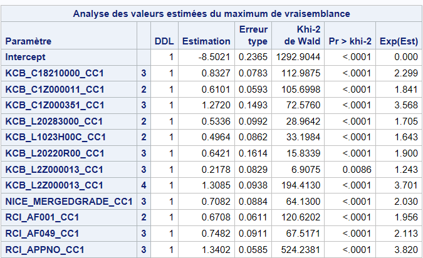
Task: Select the DDL column header
Action: coord(164,41)
